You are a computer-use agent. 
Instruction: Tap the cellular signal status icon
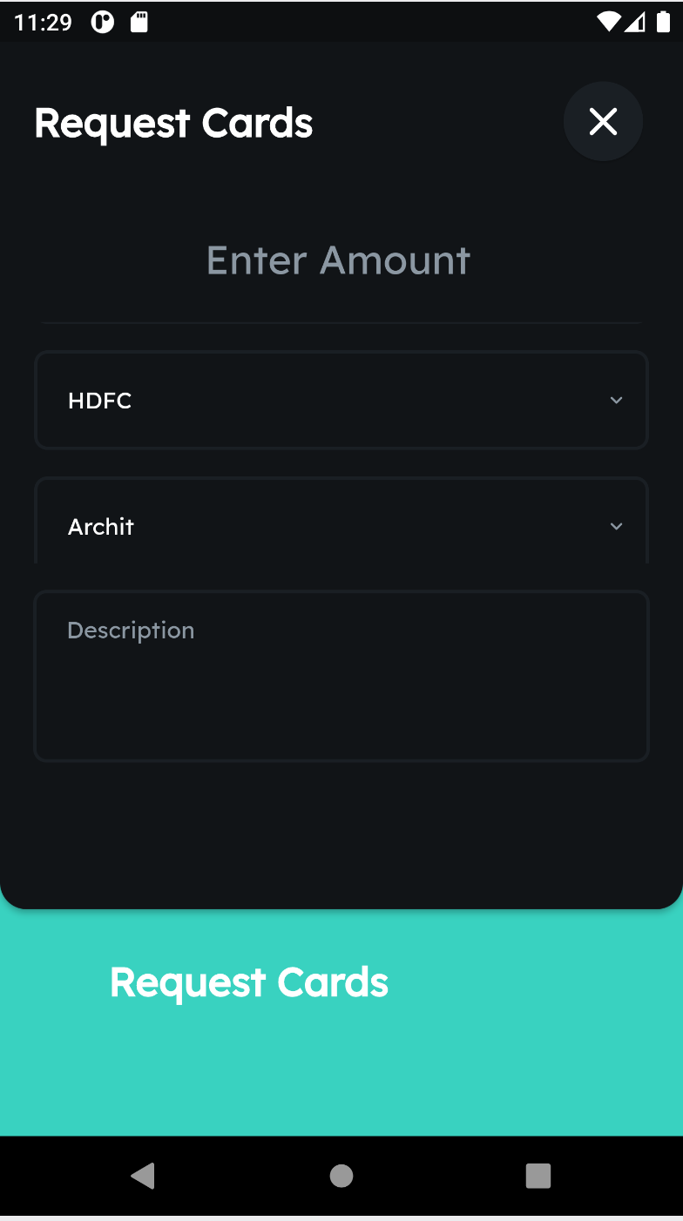635,23
